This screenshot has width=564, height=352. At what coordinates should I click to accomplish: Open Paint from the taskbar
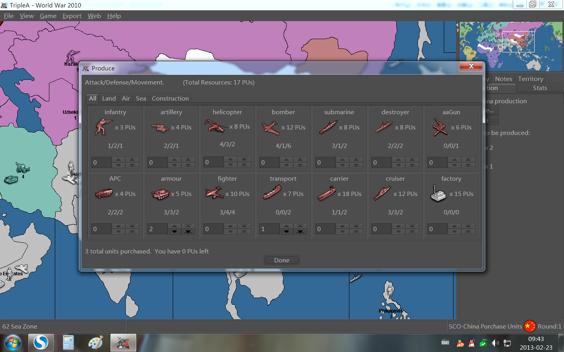pos(96,343)
